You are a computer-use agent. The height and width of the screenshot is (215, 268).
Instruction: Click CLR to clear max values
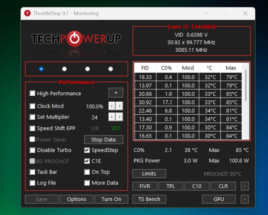click(223, 186)
